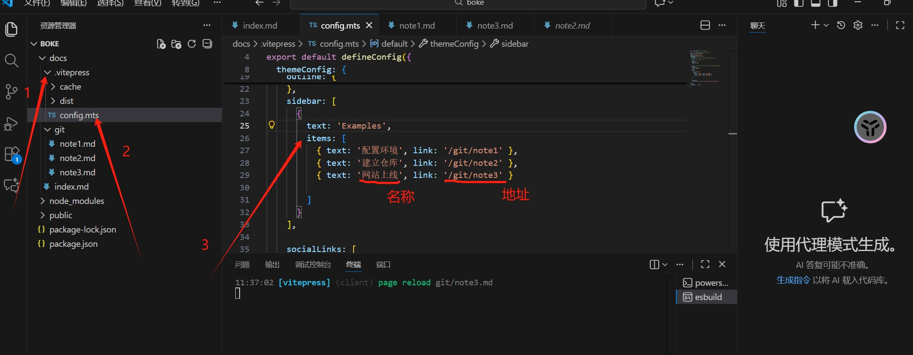Open the new chat dropdown arrow
Image resolution: width=913 pixels, height=355 pixels.
(826, 26)
